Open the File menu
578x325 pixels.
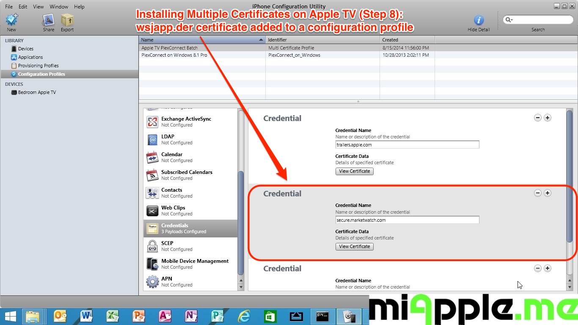point(9,7)
